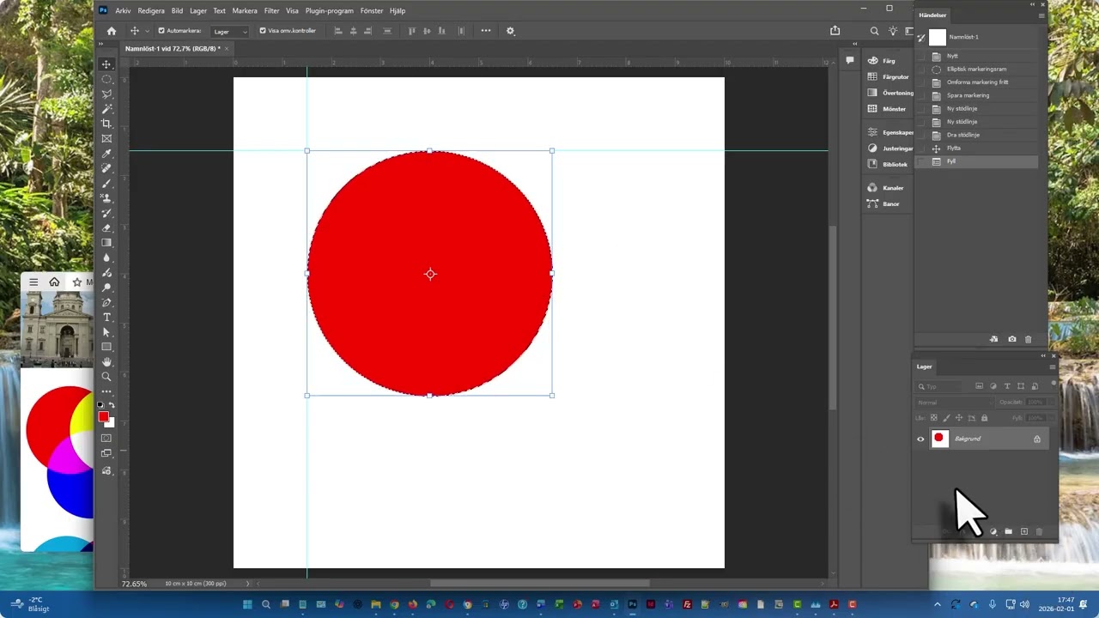Open the Bild menu

[x=177, y=11]
